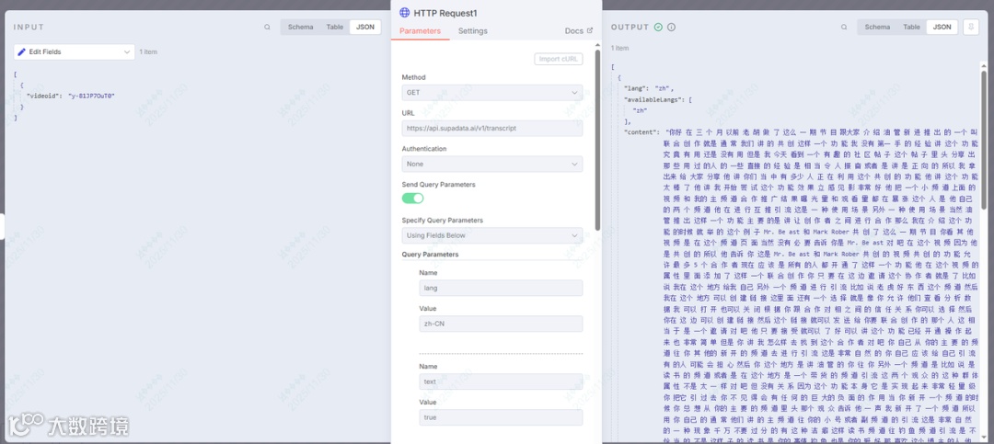The image size is (994, 444).
Task: Click the videoid value in input JSON
Action: (91, 96)
